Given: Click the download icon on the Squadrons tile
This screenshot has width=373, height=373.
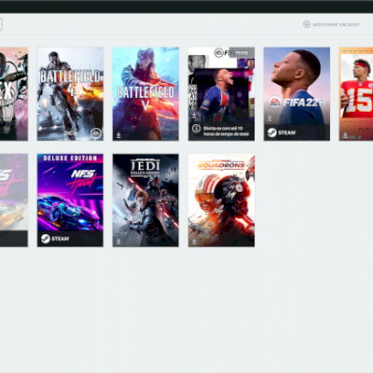Looking at the screenshot, I should click(194, 242).
